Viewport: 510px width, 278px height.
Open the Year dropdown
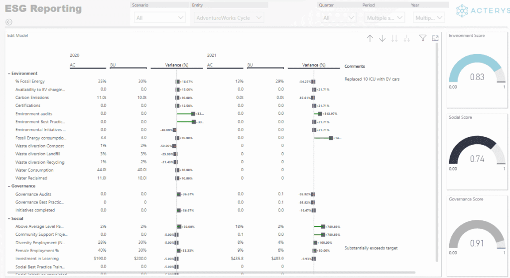click(429, 17)
